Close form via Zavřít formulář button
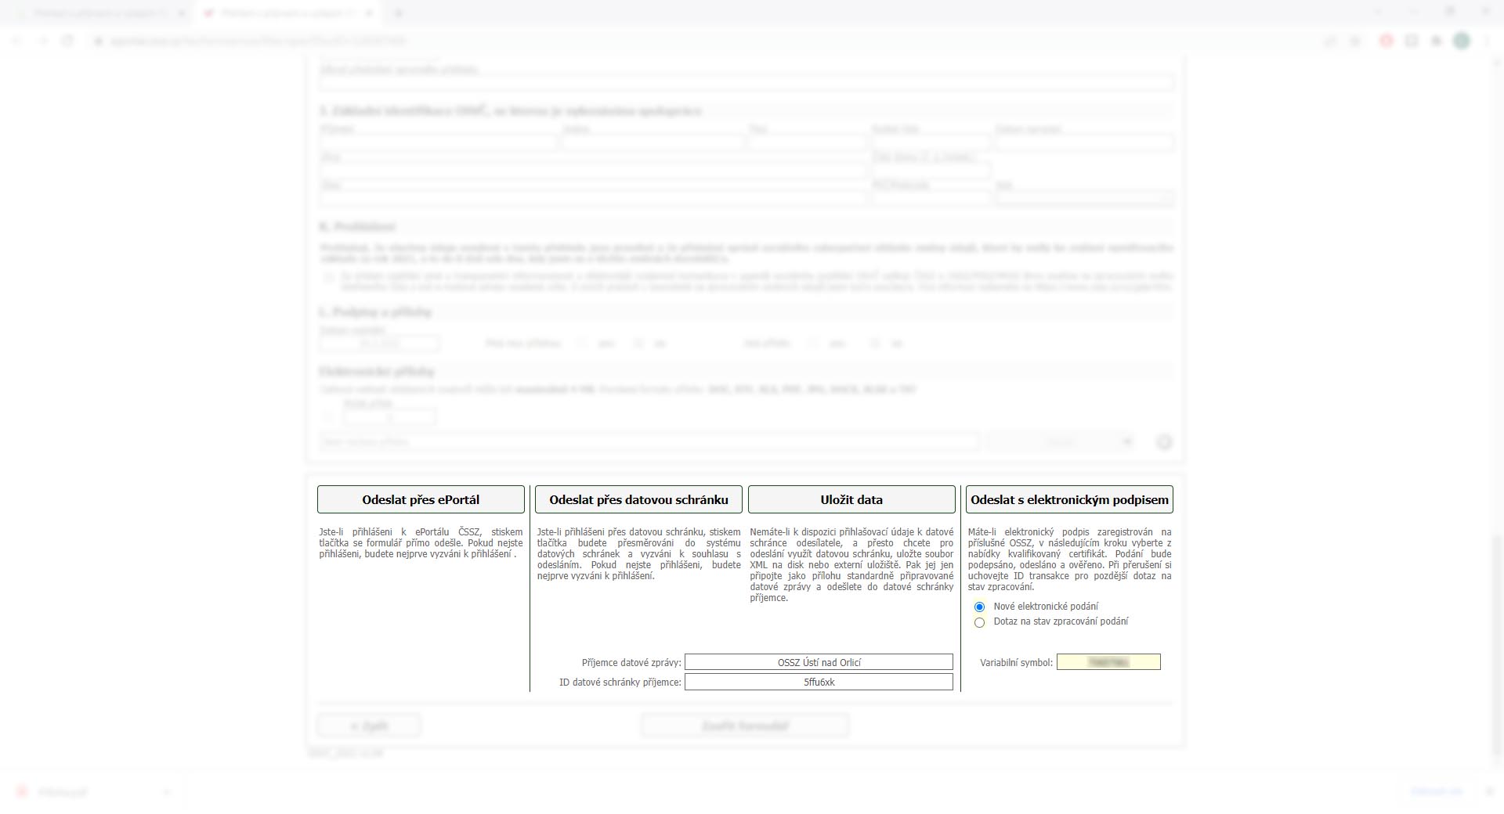This screenshot has height=814, width=1504. [x=745, y=726]
